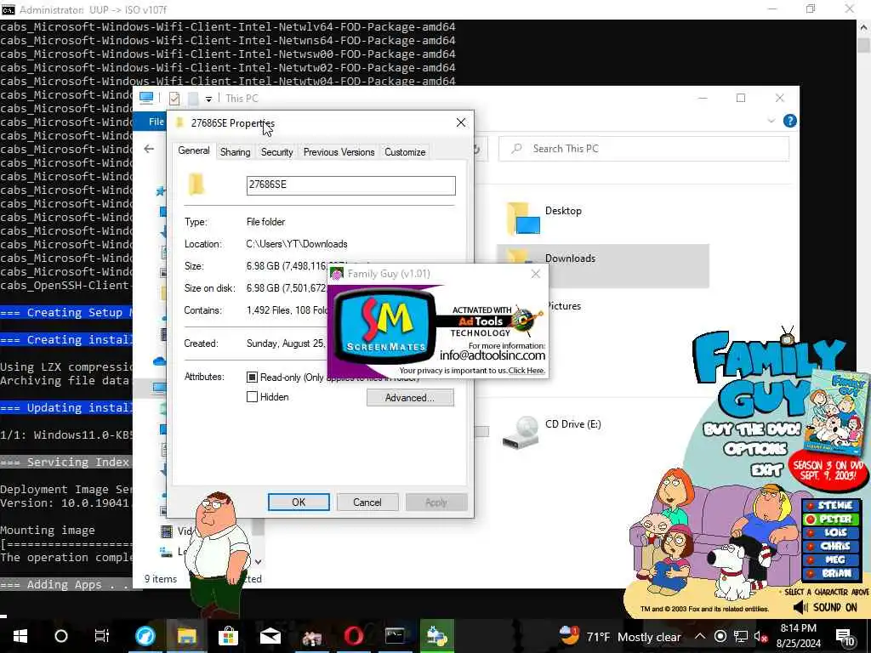
Task: Open the Mail app on the taskbar
Action: tap(270, 636)
